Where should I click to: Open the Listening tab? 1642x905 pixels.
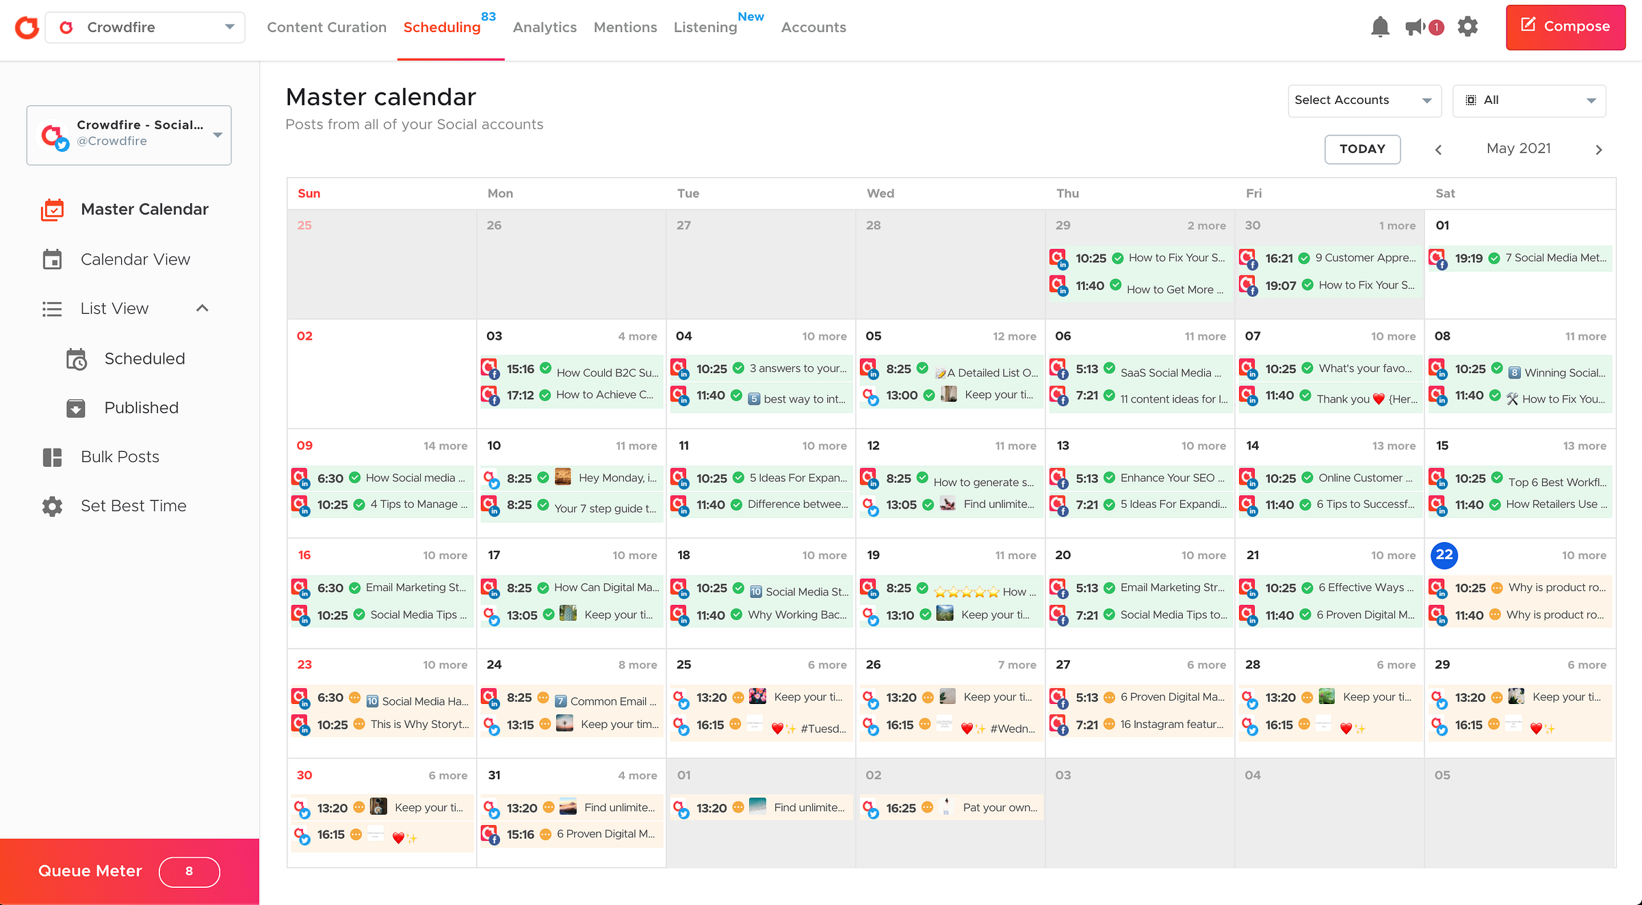click(x=705, y=27)
